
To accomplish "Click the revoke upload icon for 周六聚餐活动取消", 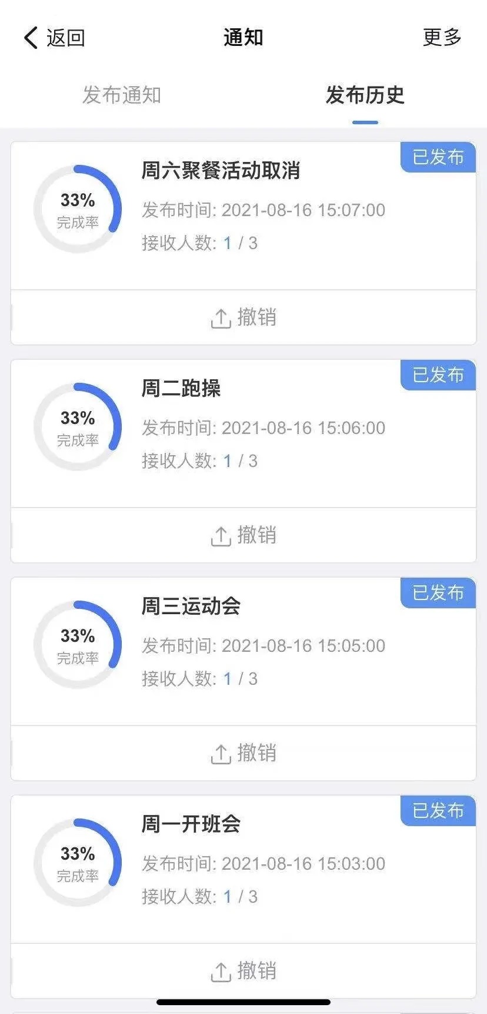I will coord(221,318).
